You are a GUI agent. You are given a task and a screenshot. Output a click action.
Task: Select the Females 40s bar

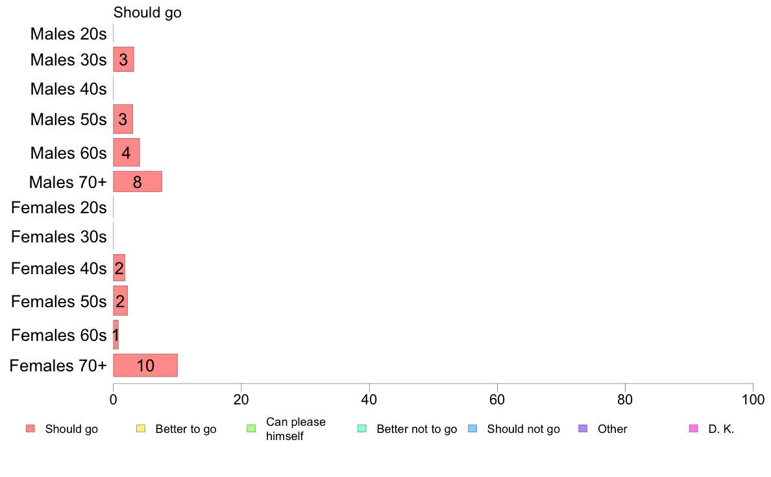tap(119, 268)
